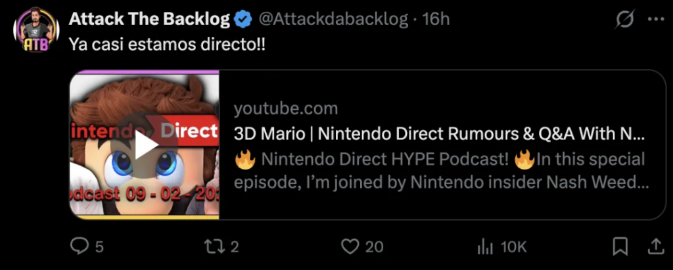This screenshot has width=673, height=270.
Task: Open the Attack The Backlog display name
Action: coord(150,20)
